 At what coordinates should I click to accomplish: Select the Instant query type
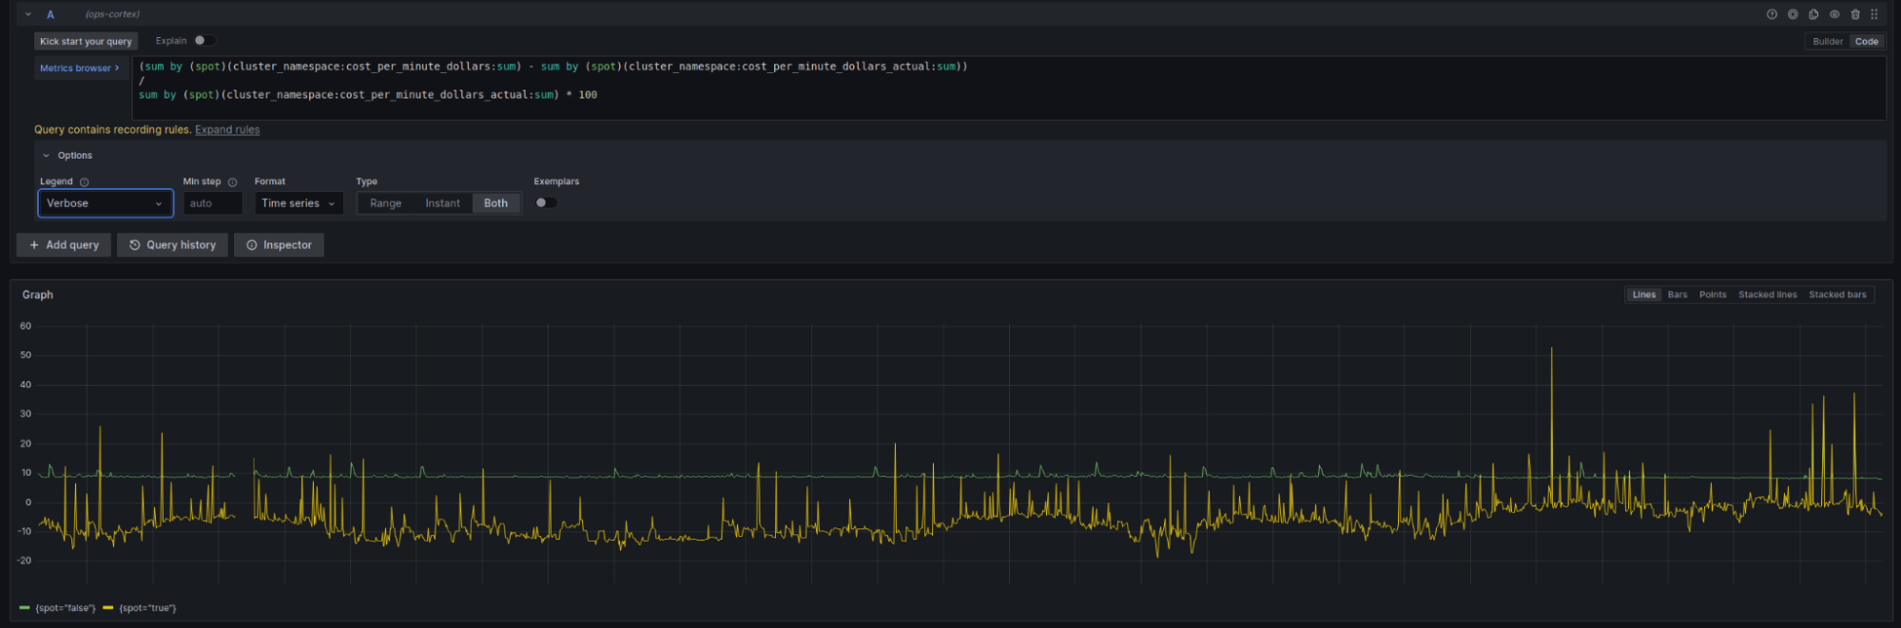pos(442,203)
